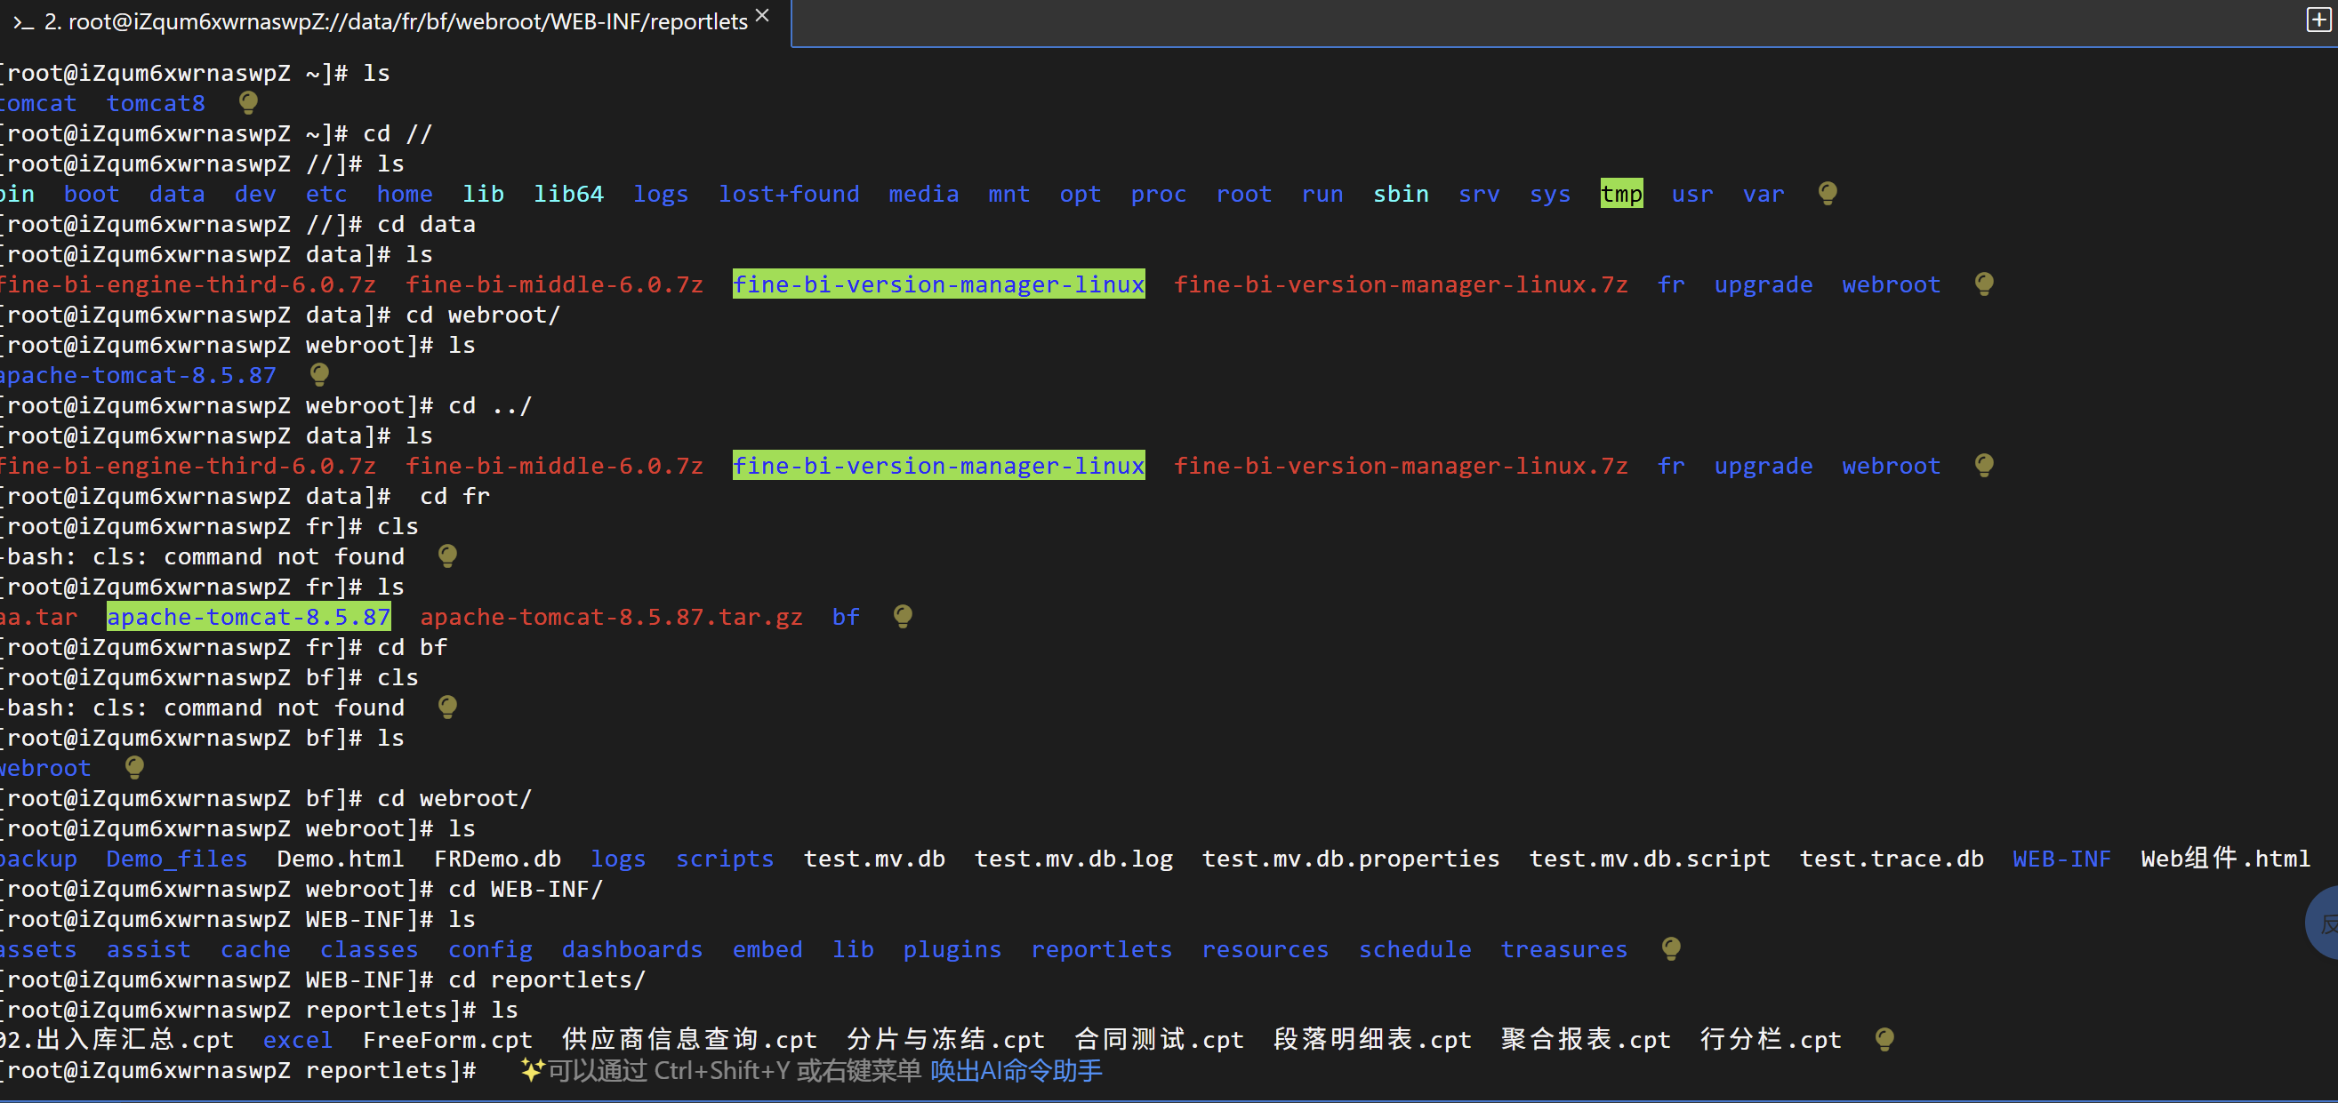The height and width of the screenshot is (1103, 2338).
Task: Click the test.mv.db.properties file name
Action: (x=1351, y=859)
